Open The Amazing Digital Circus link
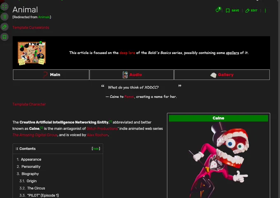This screenshot has height=198, width=280. 35,135
